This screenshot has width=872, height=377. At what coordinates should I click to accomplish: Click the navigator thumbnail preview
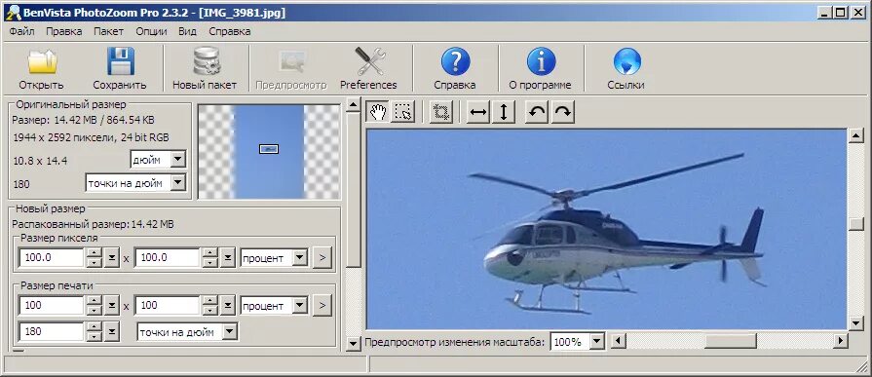pyautogui.click(x=269, y=151)
